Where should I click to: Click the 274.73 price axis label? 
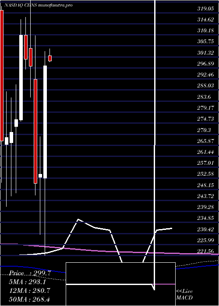[x=205, y=119]
